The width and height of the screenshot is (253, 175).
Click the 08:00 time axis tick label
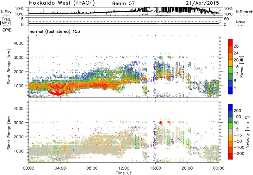92,168
